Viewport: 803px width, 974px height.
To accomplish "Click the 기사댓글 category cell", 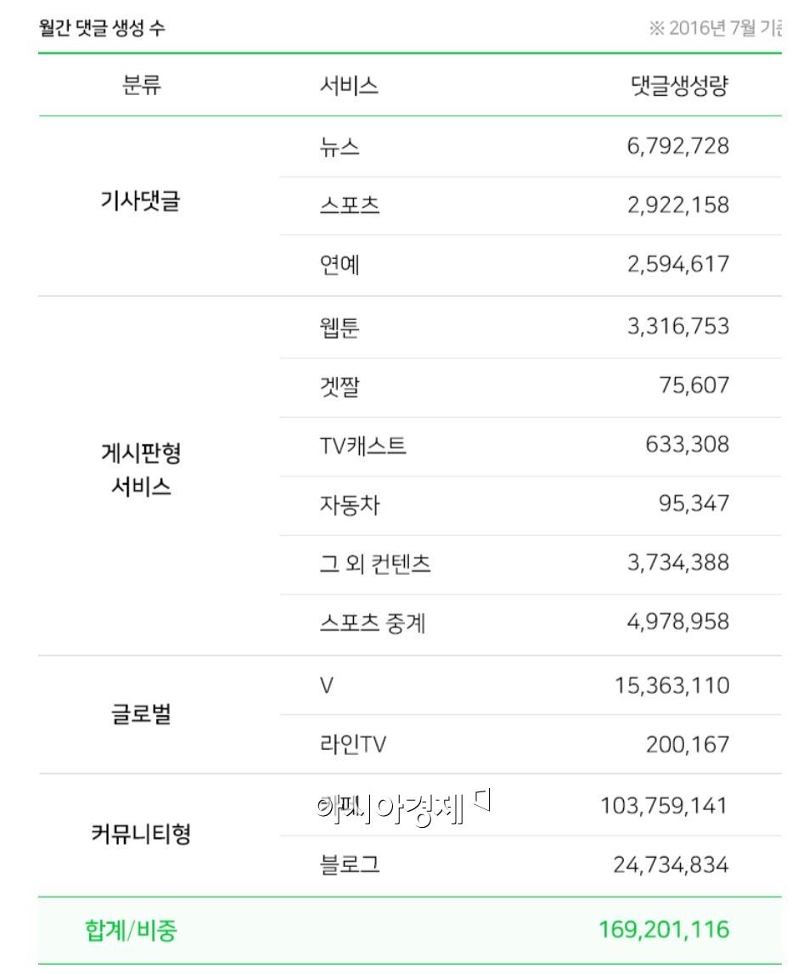I will pyautogui.click(x=141, y=202).
